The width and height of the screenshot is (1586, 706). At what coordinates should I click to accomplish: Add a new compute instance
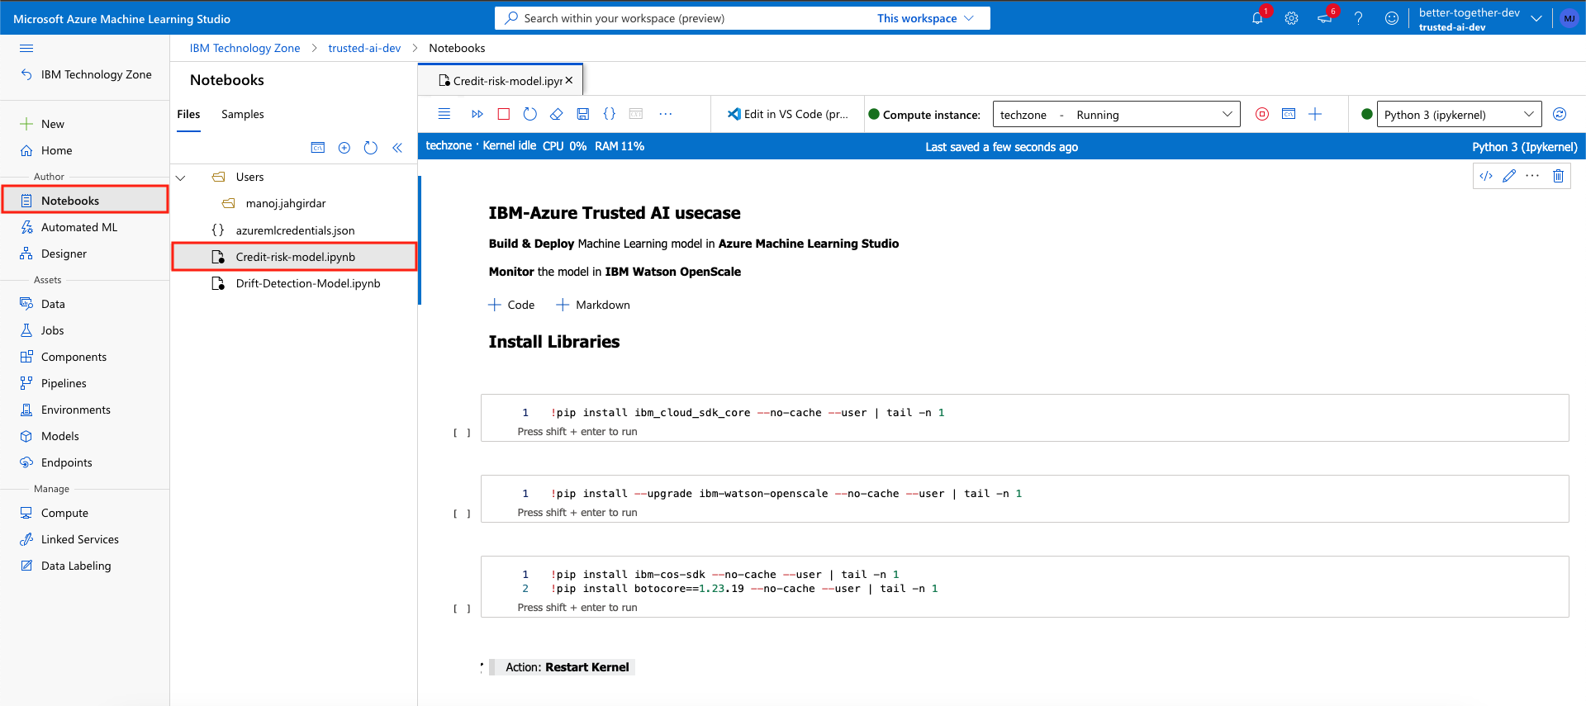click(1315, 114)
